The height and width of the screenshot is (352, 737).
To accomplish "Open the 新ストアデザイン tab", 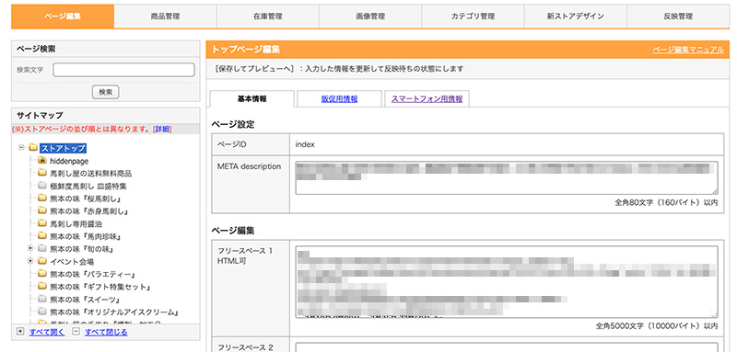I will click(575, 17).
